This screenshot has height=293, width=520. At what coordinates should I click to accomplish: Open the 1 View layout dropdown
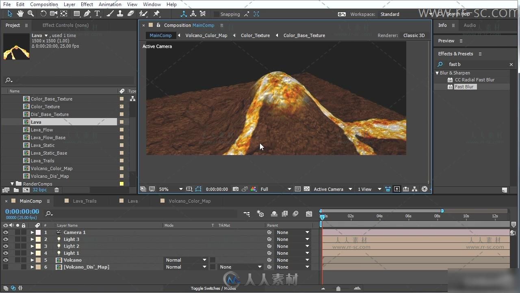tap(369, 189)
